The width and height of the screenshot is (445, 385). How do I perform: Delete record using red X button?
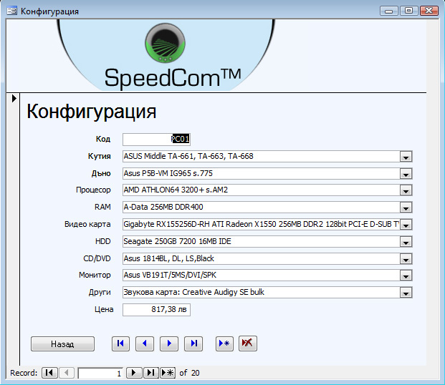248,343
